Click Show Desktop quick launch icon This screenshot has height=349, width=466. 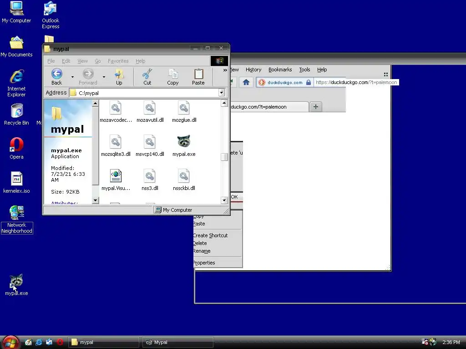(x=28, y=342)
